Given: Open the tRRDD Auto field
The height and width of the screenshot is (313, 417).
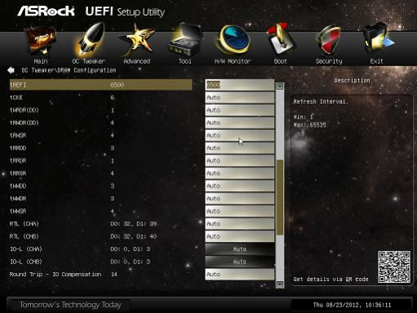Looking at the screenshot, I should 240,148.
